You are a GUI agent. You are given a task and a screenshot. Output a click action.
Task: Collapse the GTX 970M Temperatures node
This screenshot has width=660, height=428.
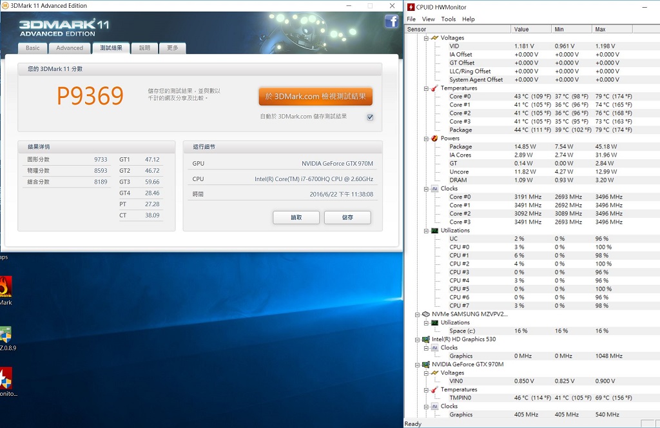[x=426, y=390]
